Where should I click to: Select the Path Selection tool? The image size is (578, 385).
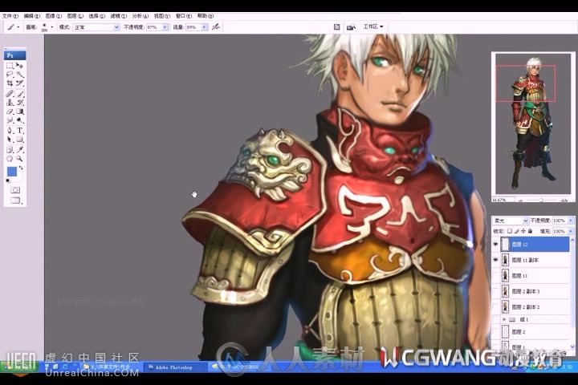[x=10, y=140]
